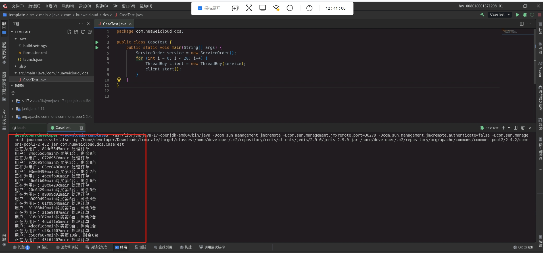Image resolution: width=543 pixels, height=253 pixels.
Task: Expand the junit:junit 4.11 dependency
Action: [x=12, y=109]
